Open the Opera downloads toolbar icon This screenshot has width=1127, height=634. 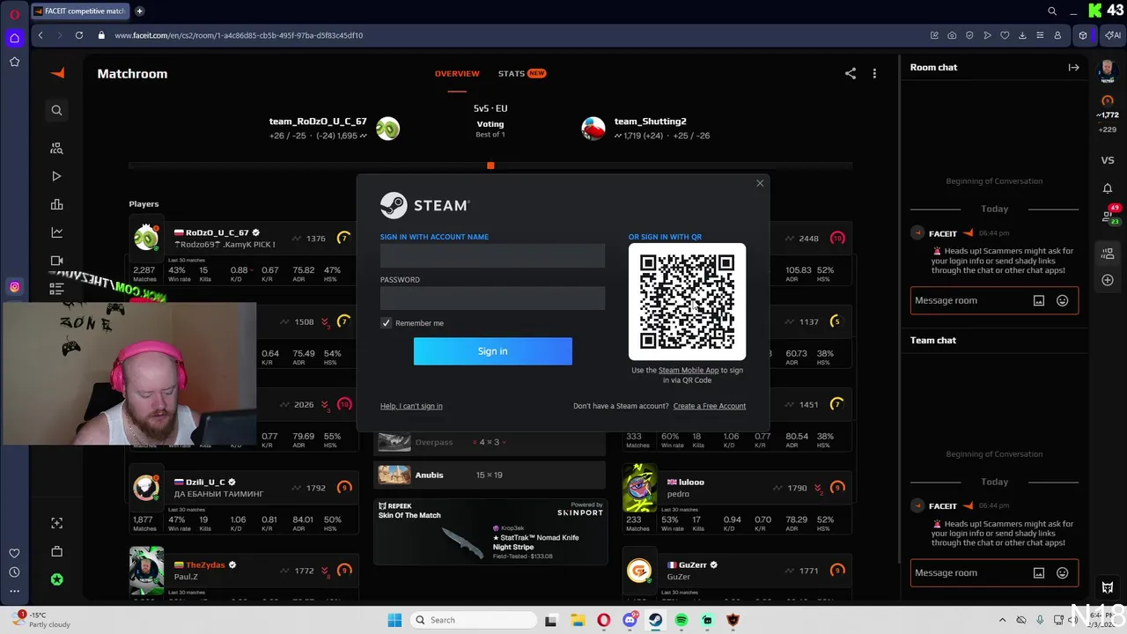pyautogui.click(x=1022, y=35)
